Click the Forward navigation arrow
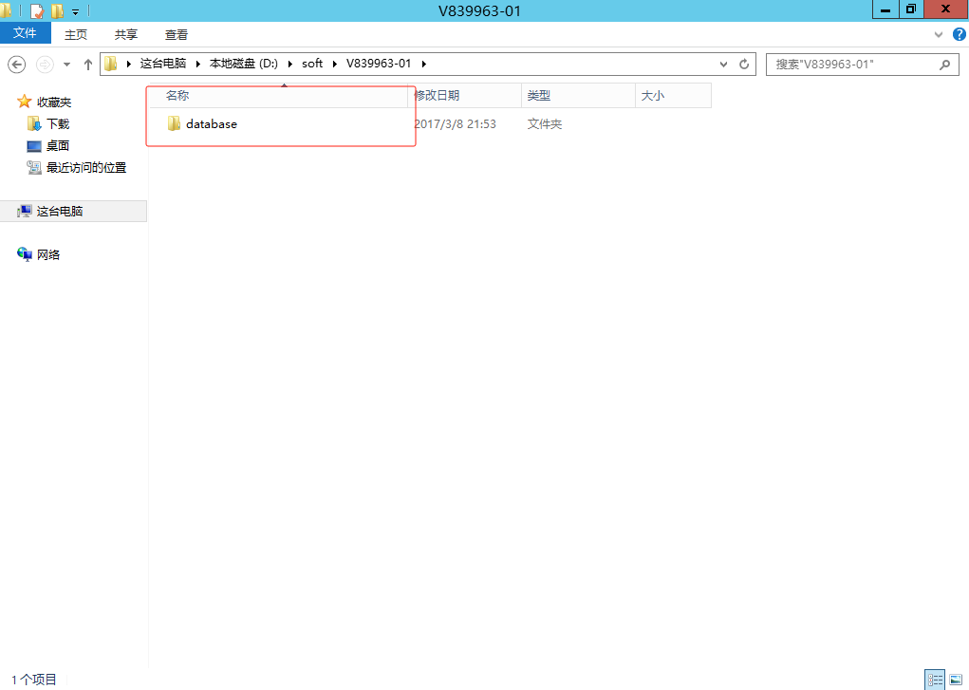 tap(45, 65)
